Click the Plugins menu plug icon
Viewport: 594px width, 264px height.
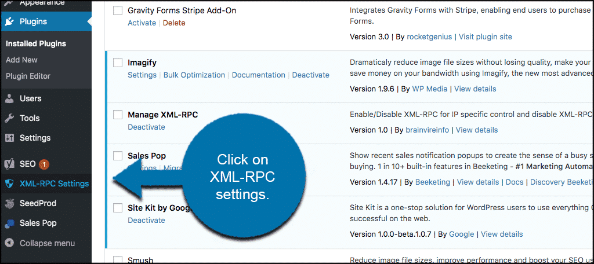pos(9,22)
